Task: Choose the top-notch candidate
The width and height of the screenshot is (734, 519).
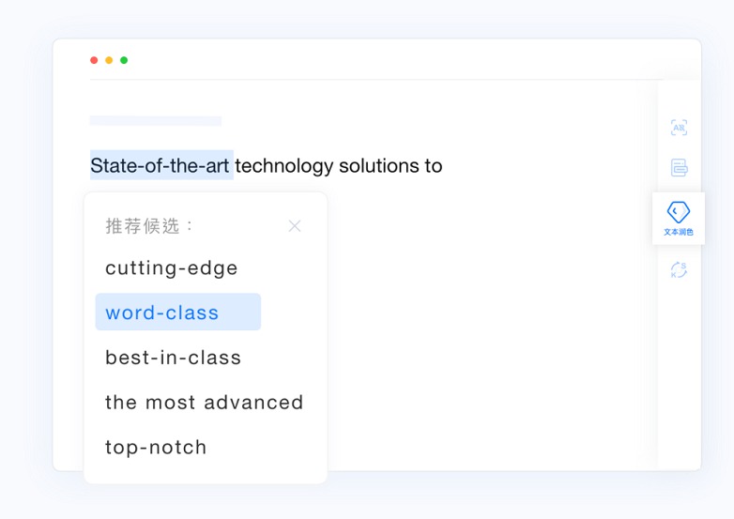Action: [x=156, y=448]
